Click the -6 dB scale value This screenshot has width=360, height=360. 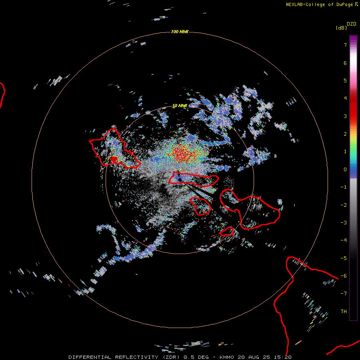344,276
